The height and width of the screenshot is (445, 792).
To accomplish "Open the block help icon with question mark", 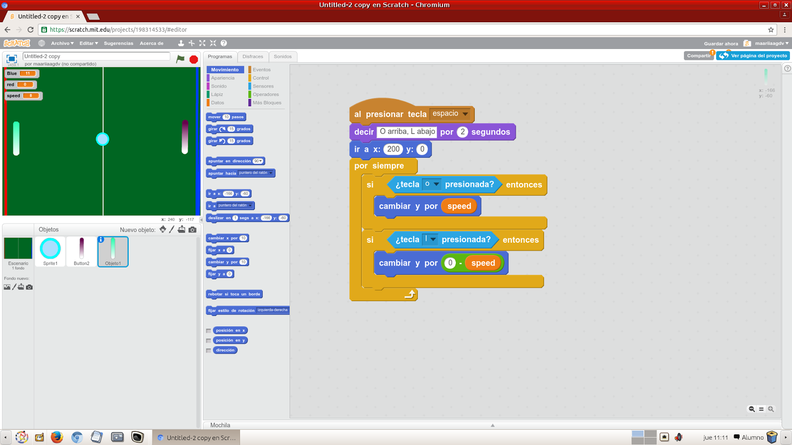I will tap(223, 44).
